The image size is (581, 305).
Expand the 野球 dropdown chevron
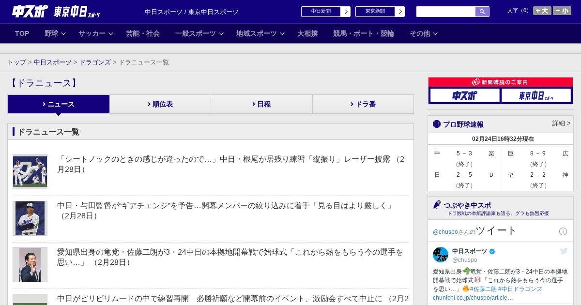pyautogui.click(x=64, y=34)
